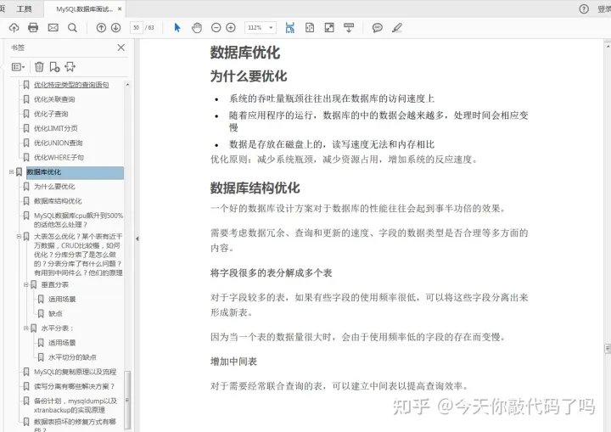Switch to the MySQL数据库面试 document tab
Screen dimensions: 611x432
pyautogui.click(x=84, y=9)
